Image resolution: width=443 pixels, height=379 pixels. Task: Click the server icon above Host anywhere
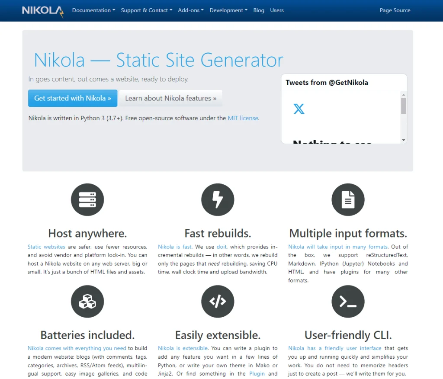87,199
